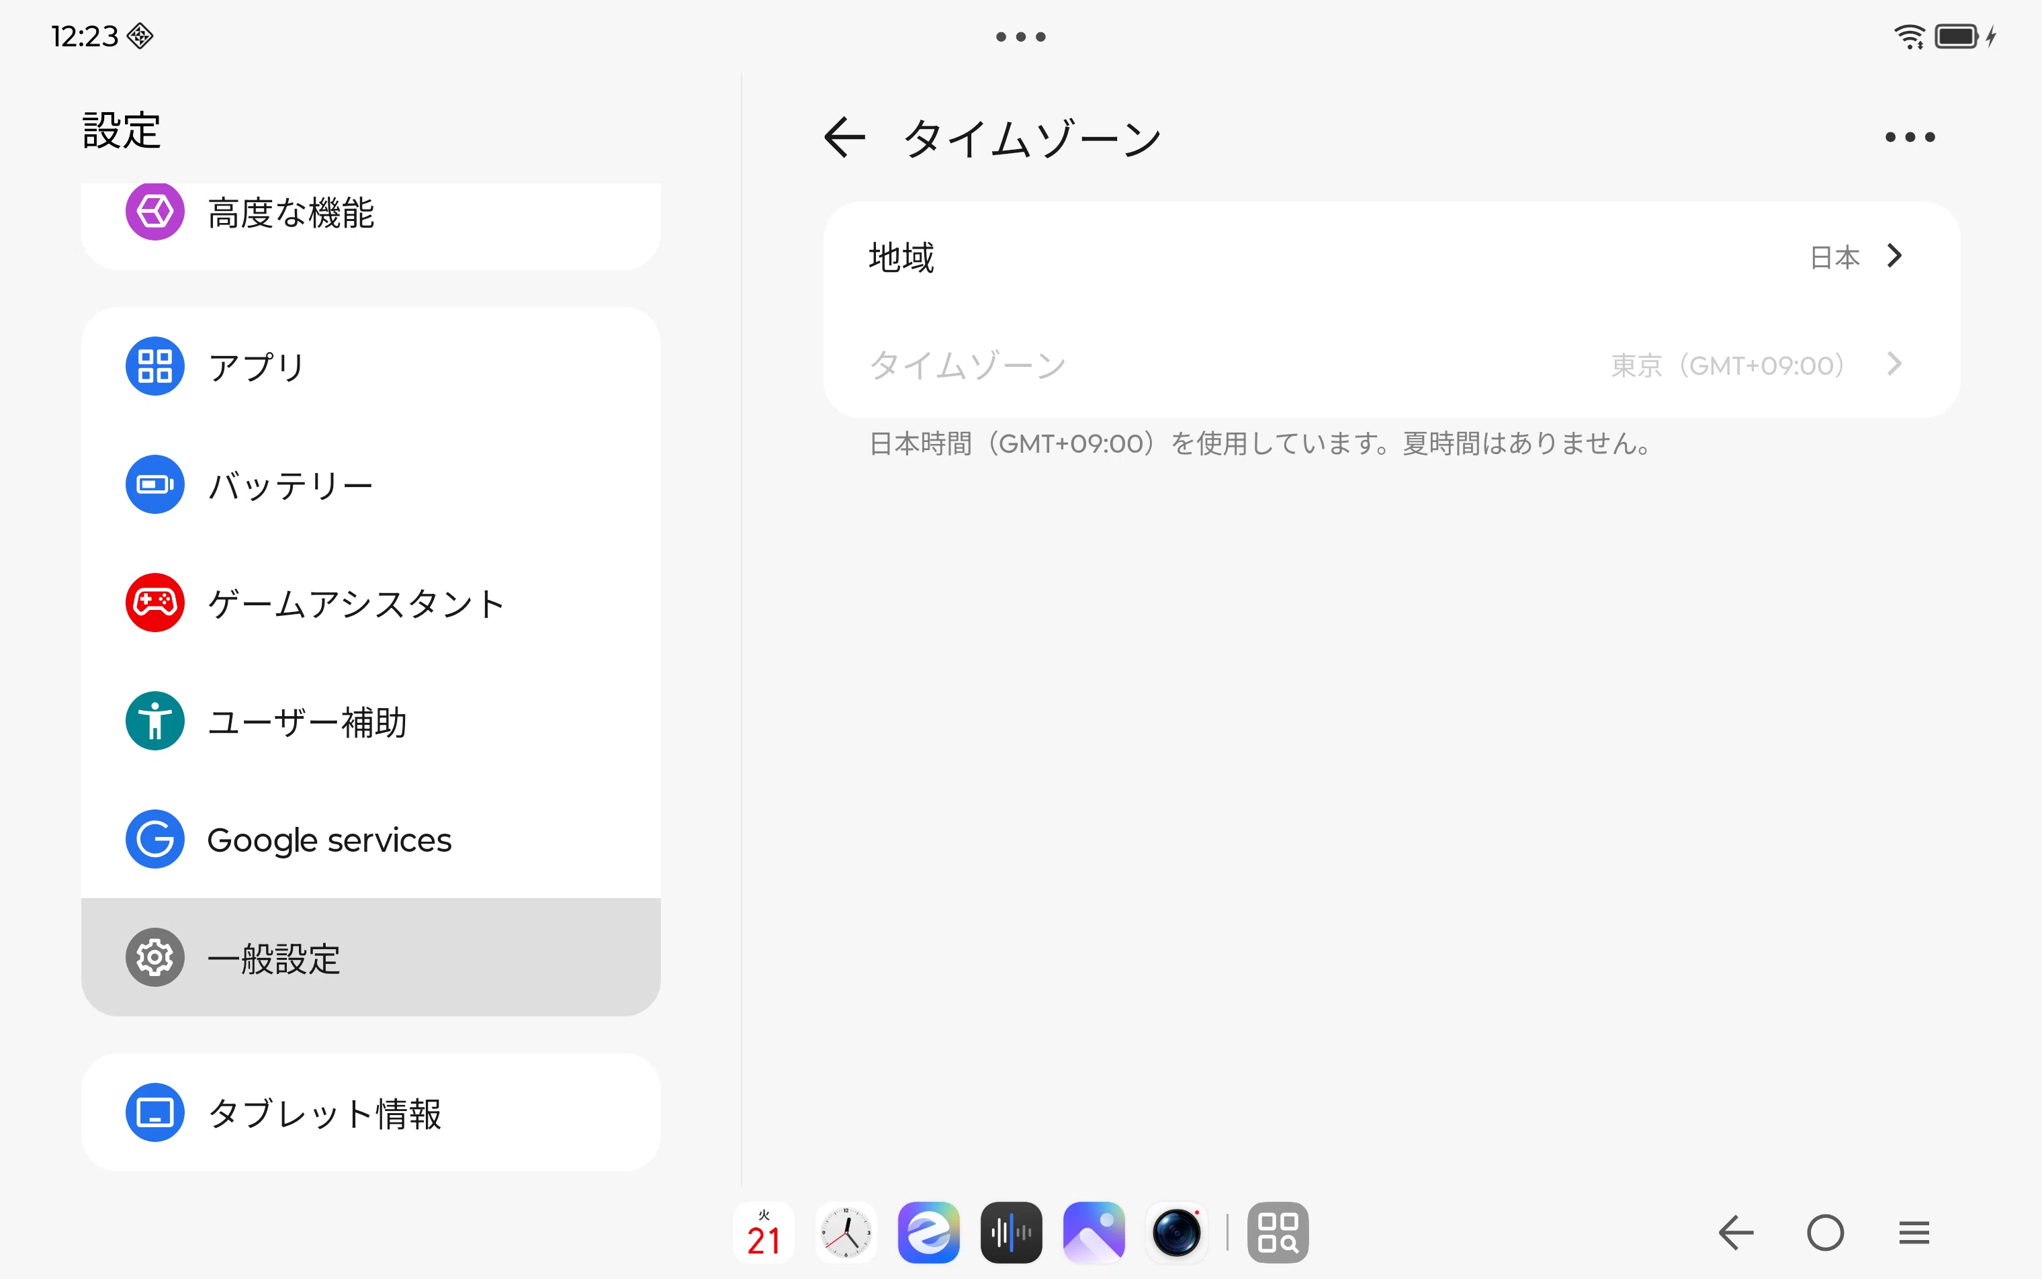Image resolution: width=2042 pixels, height=1279 pixels.
Task: Open the ユーザー補助 menu item
Action: [x=371, y=721]
